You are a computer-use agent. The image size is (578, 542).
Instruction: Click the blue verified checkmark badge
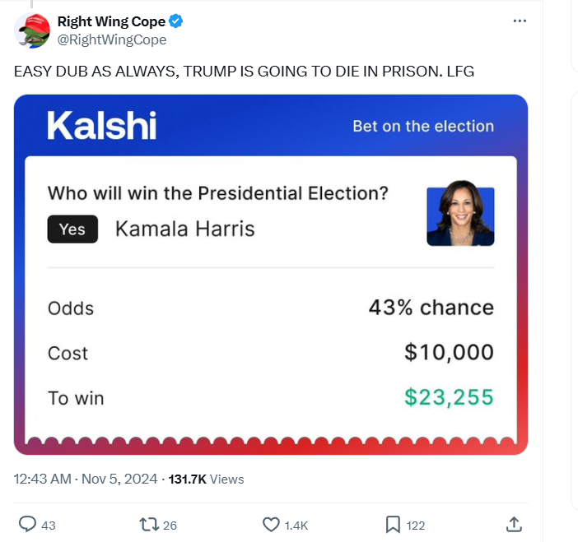coord(175,22)
